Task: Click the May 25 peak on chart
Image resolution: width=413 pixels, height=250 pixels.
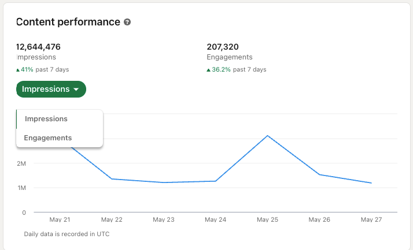Action: pyautogui.click(x=267, y=136)
